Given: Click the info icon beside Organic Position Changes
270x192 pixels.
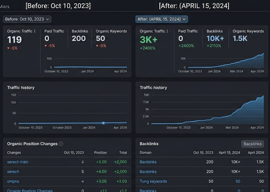Looking at the screenshot, I should click(61, 144).
